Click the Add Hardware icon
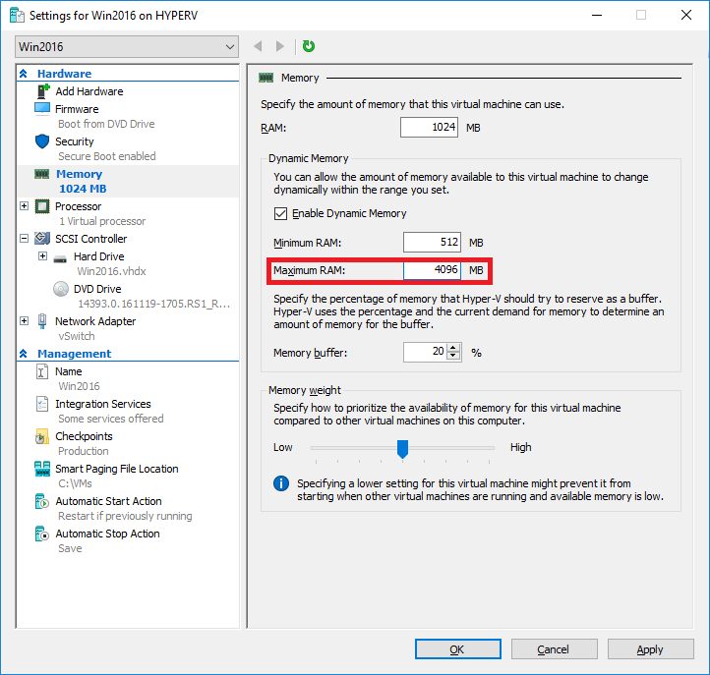Screen dimensions: 710x675 point(42,91)
